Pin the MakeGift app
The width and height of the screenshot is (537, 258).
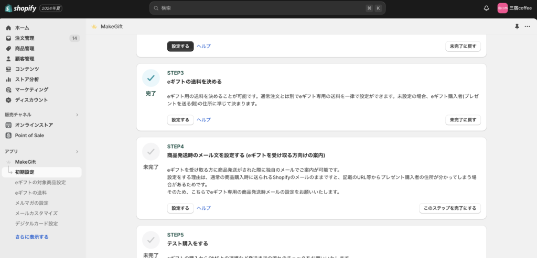pos(517,27)
